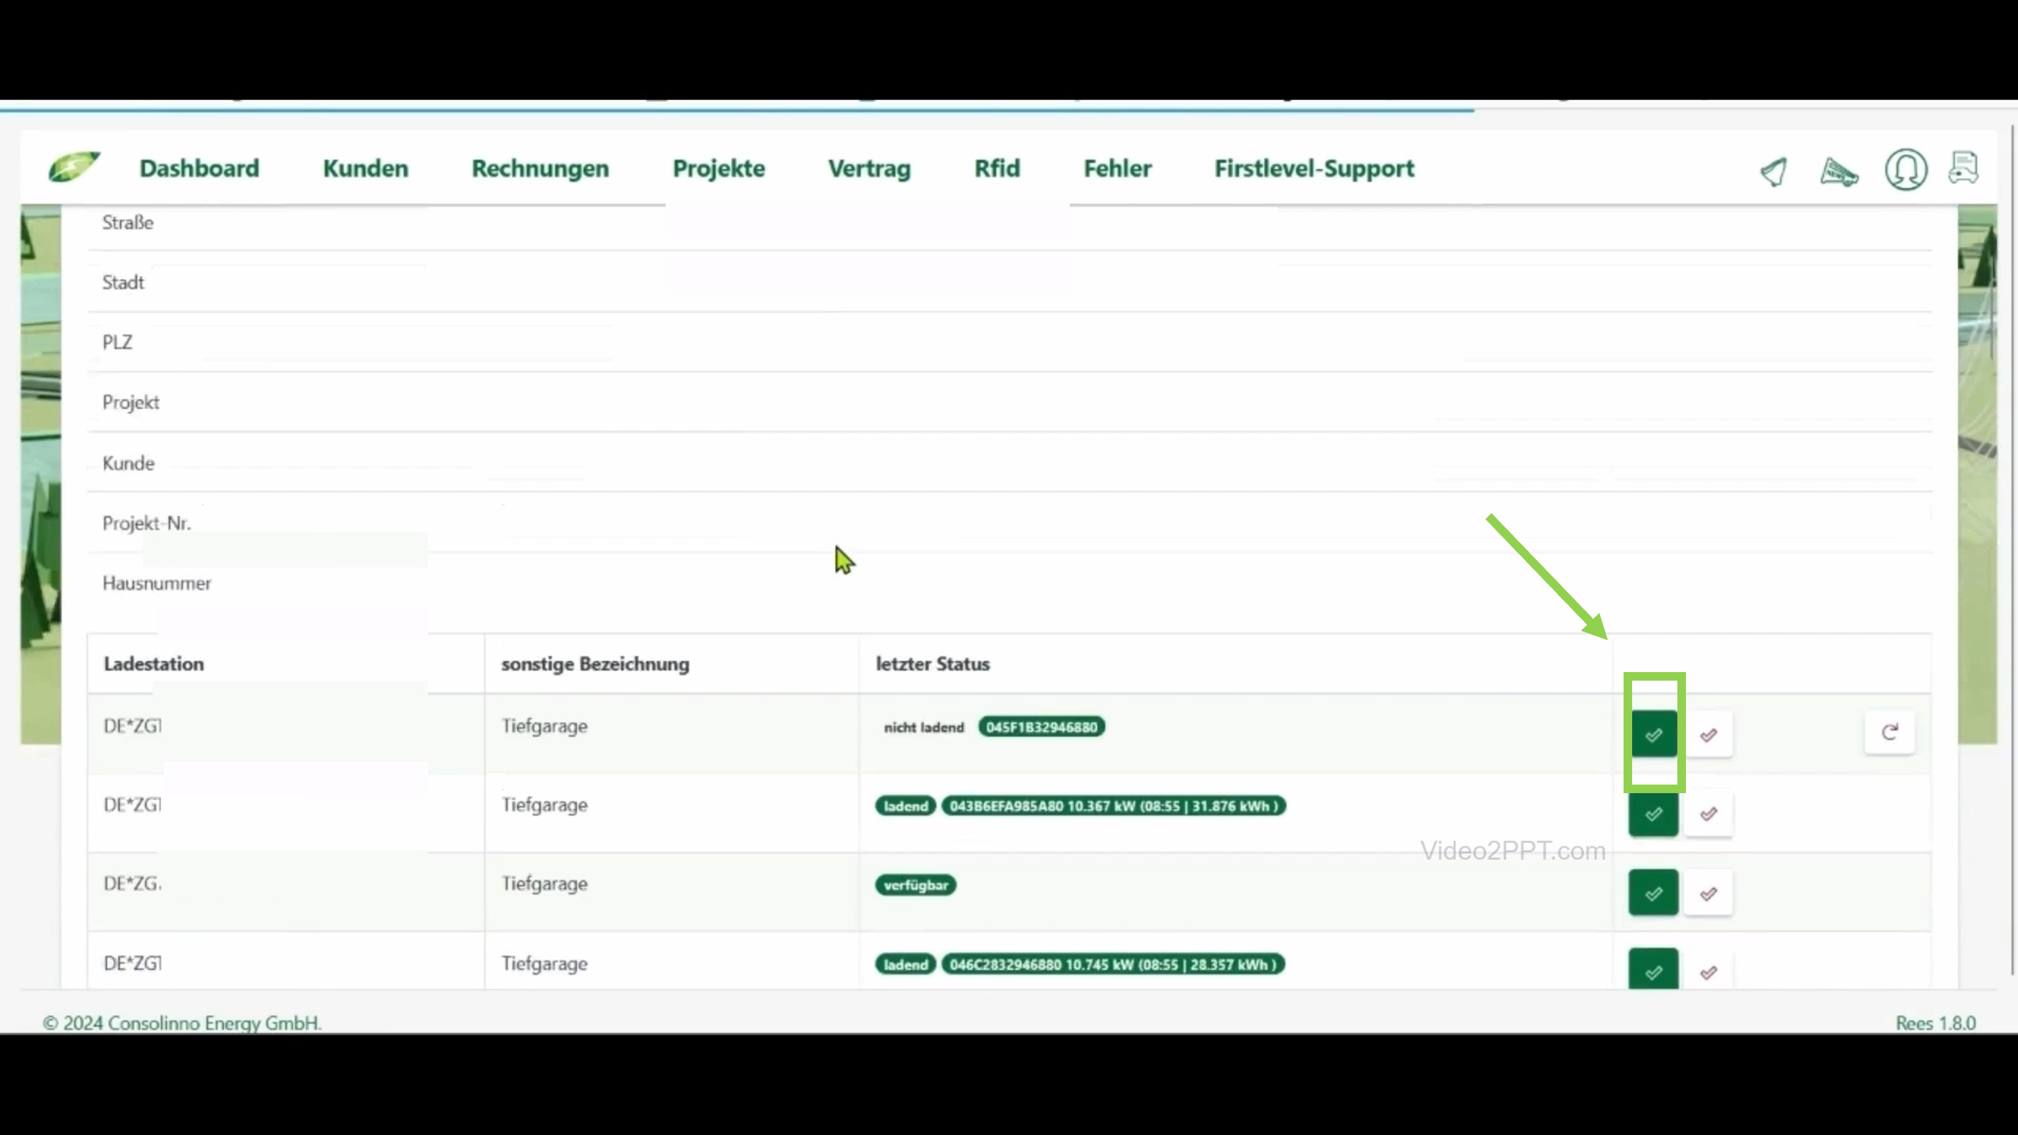
Task: Open the Fehler menu
Action: pos(1117,168)
